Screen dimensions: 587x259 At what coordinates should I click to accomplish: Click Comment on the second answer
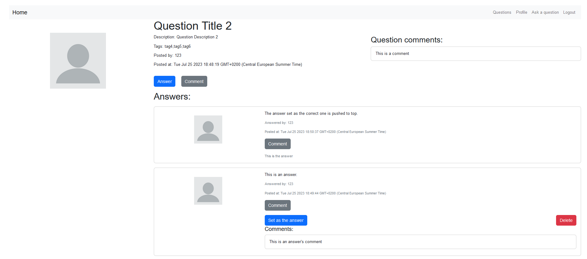click(277, 205)
